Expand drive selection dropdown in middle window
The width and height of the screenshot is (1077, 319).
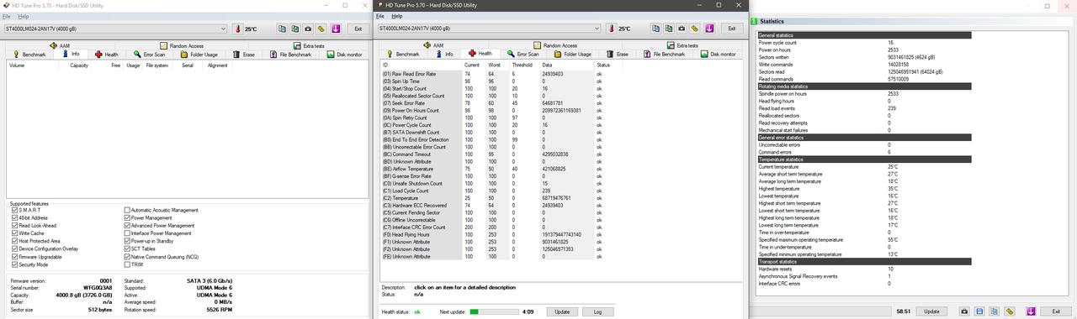coord(597,29)
